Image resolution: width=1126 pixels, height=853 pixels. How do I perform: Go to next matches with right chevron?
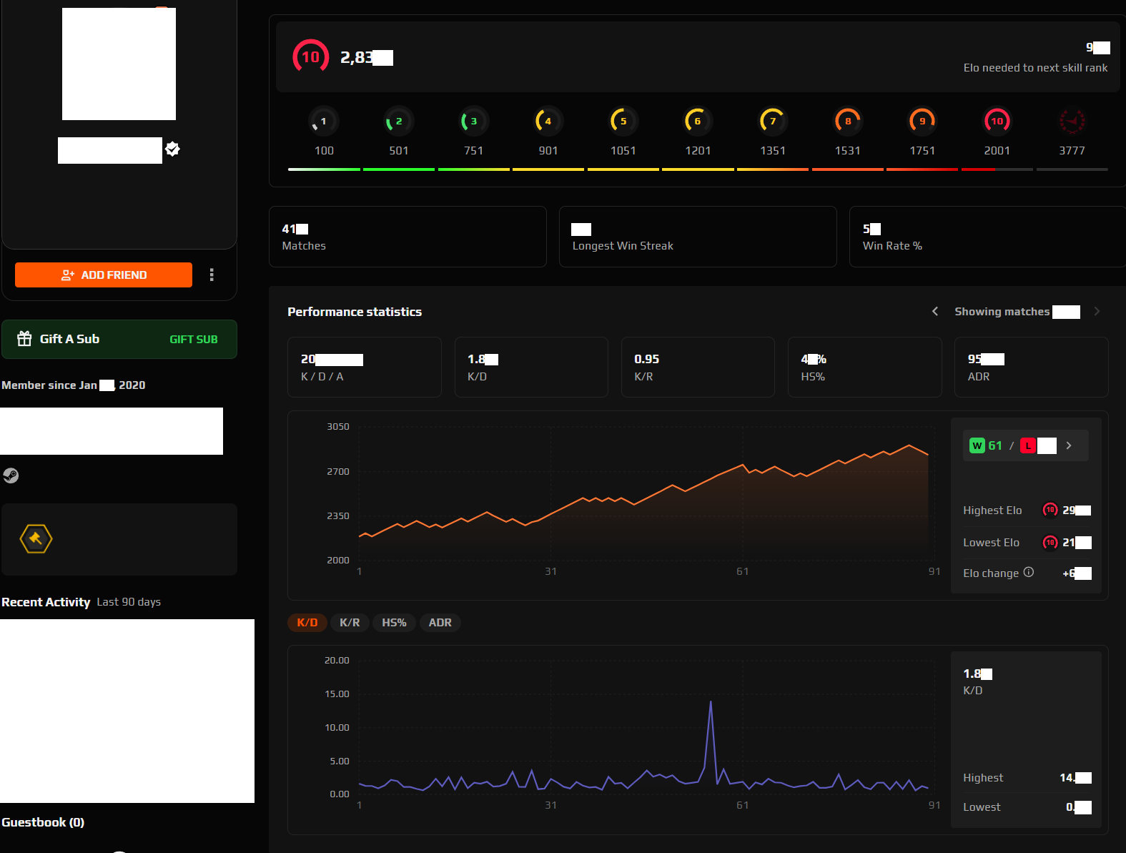[x=1097, y=311]
